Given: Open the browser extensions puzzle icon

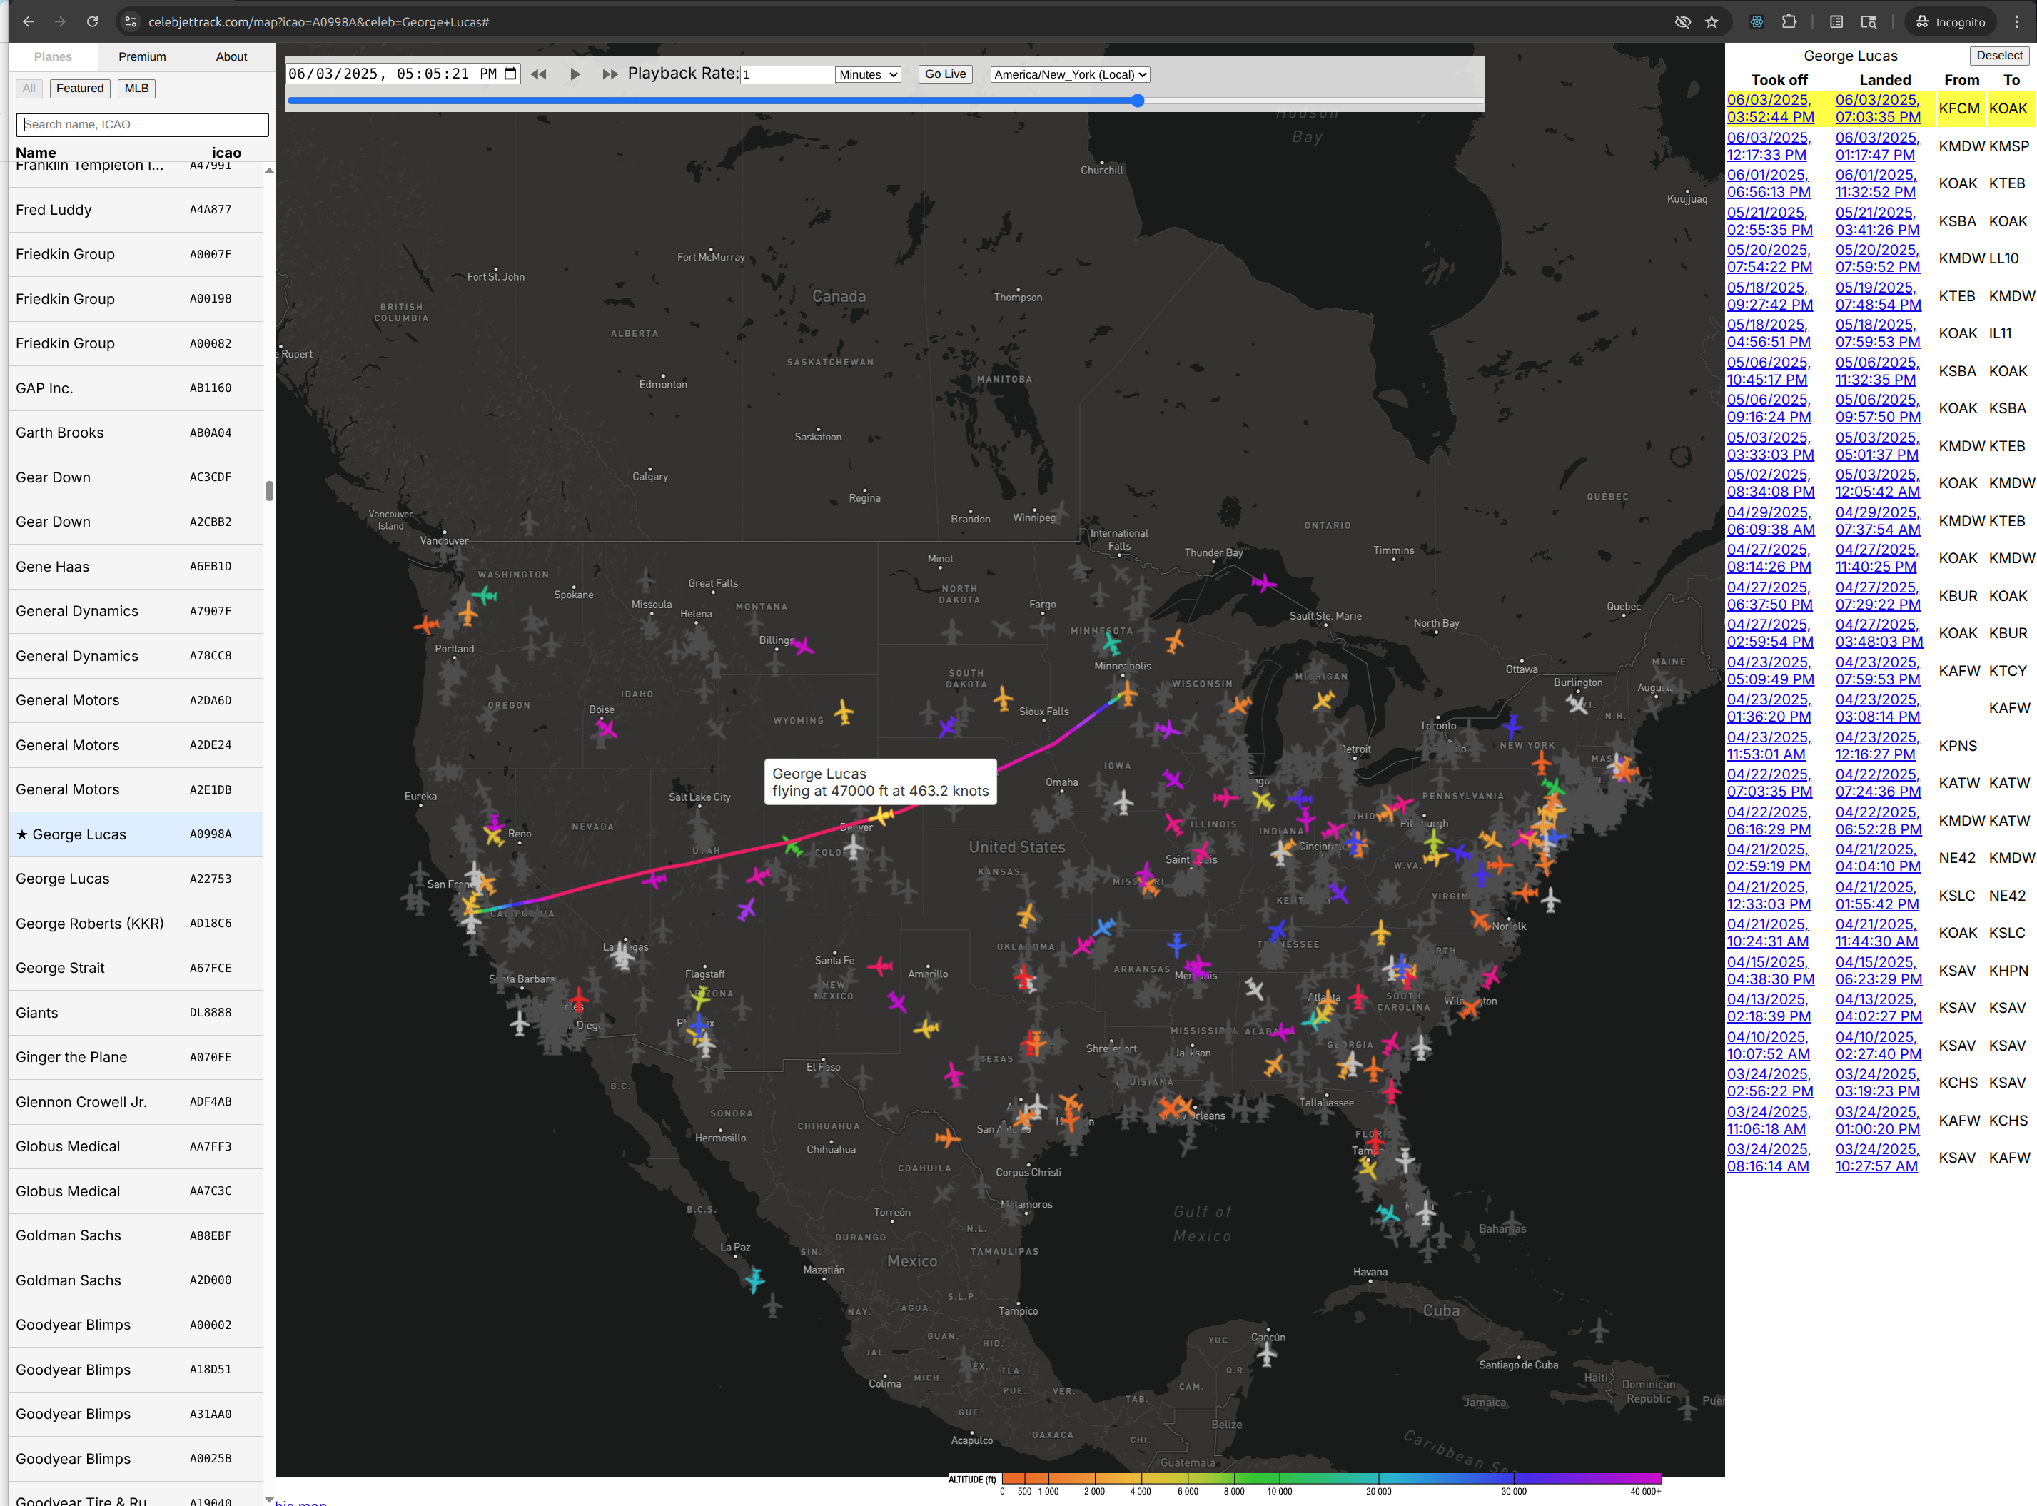Looking at the screenshot, I should point(1789,22).
